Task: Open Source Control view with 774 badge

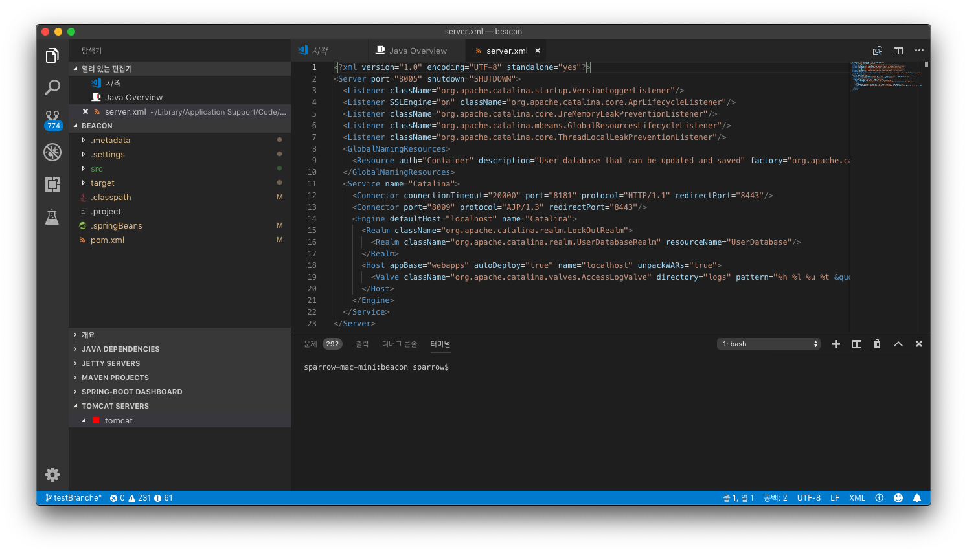Action: coord(52,120)
